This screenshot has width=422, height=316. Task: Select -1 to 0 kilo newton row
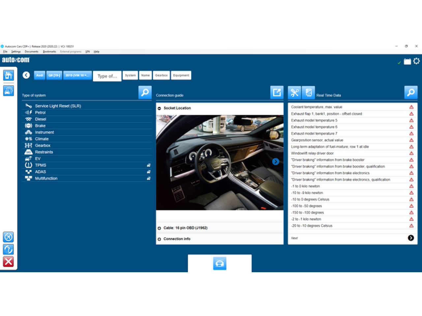pos(352,186)
